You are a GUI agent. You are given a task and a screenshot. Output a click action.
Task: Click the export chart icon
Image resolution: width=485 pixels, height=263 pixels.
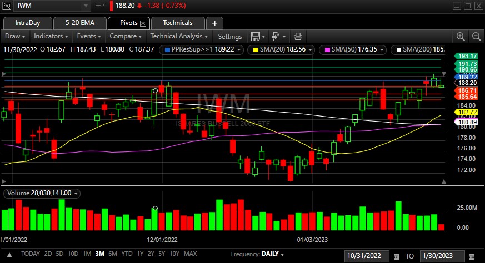click(276, 37)
